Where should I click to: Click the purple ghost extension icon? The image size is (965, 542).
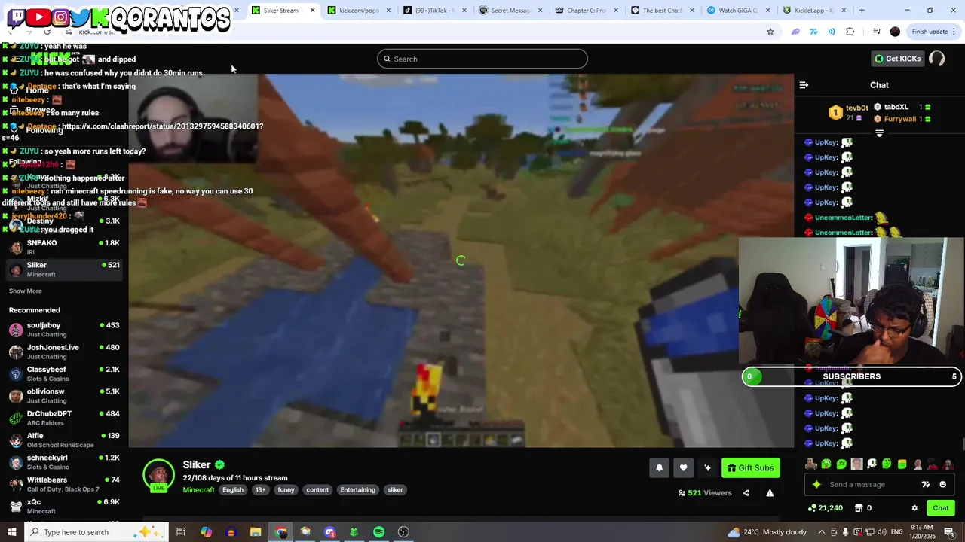tap(795, 32)
